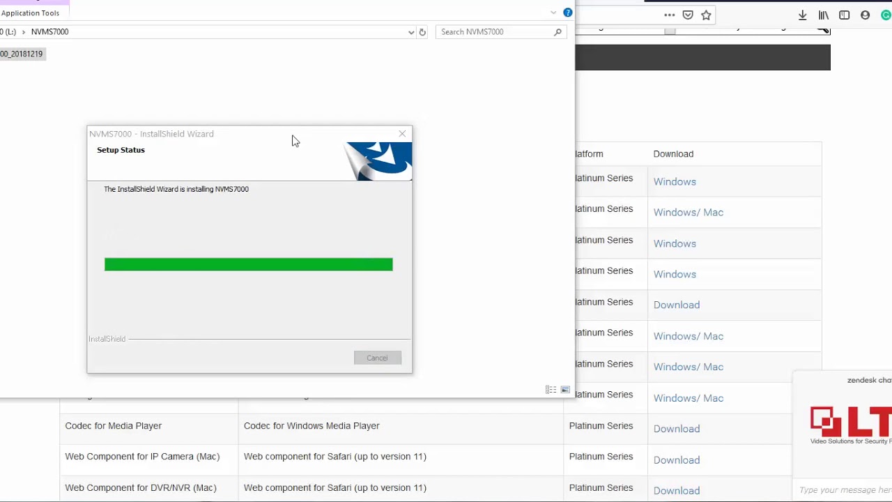Click the red LT logo in chat widget
892x502 pixels.
tap(851, 422)
